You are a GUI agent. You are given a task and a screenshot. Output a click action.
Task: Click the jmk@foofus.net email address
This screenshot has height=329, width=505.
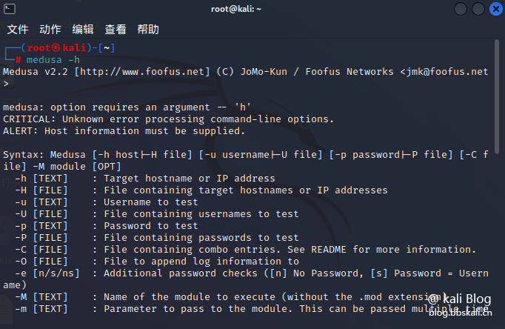point(447,72)
